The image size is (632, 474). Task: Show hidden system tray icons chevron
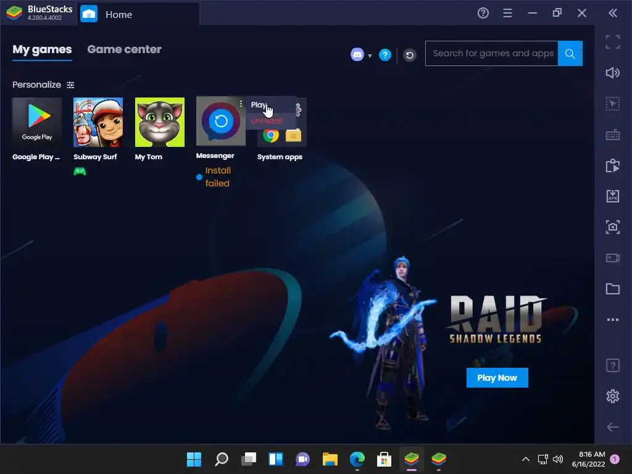tap(526, 459)
